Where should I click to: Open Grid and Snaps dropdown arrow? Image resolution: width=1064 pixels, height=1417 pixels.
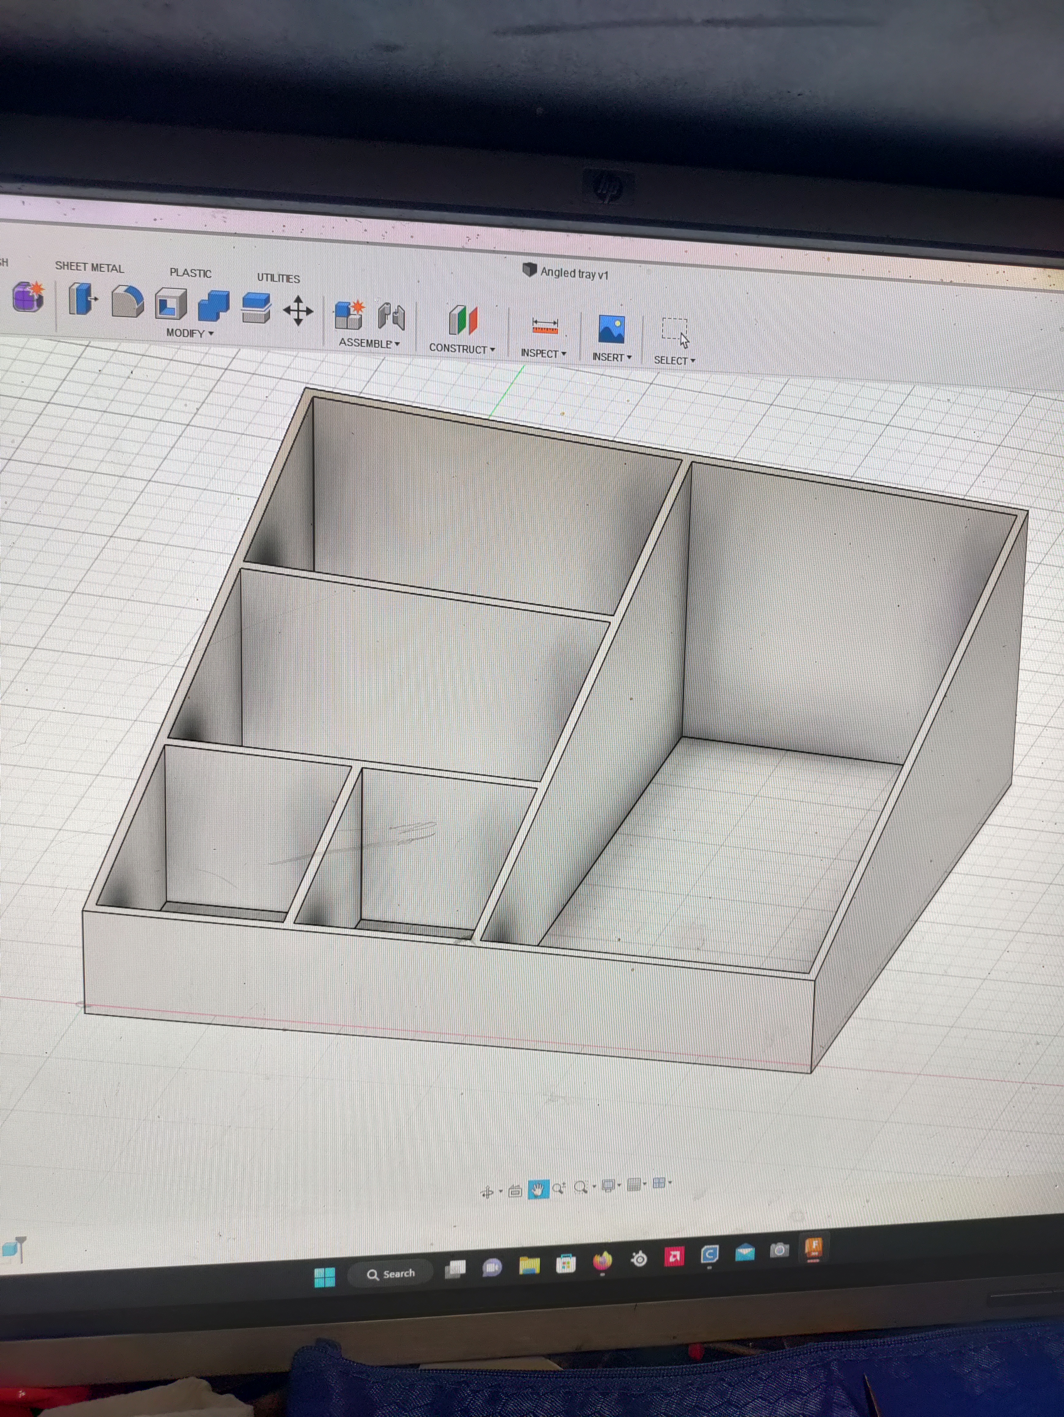[645, 1183]
